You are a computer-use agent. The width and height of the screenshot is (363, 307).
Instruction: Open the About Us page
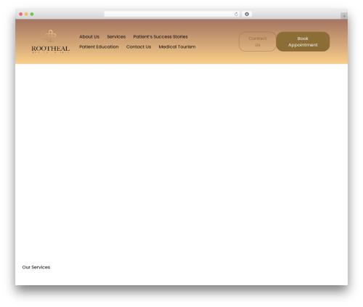point(89,37)
